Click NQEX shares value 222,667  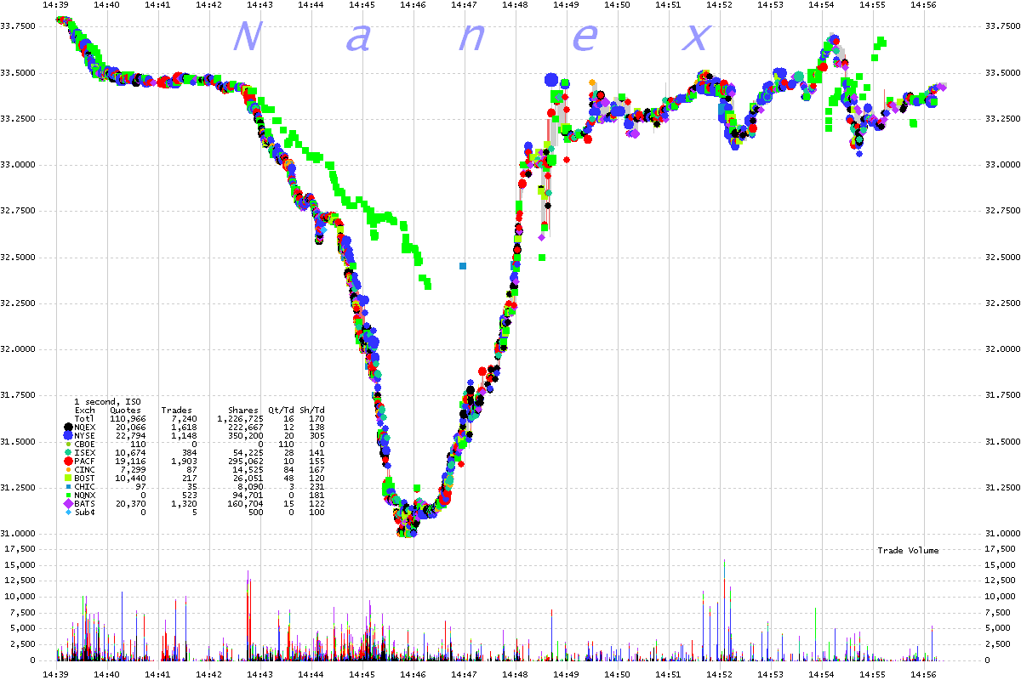[x=246, y=427]
